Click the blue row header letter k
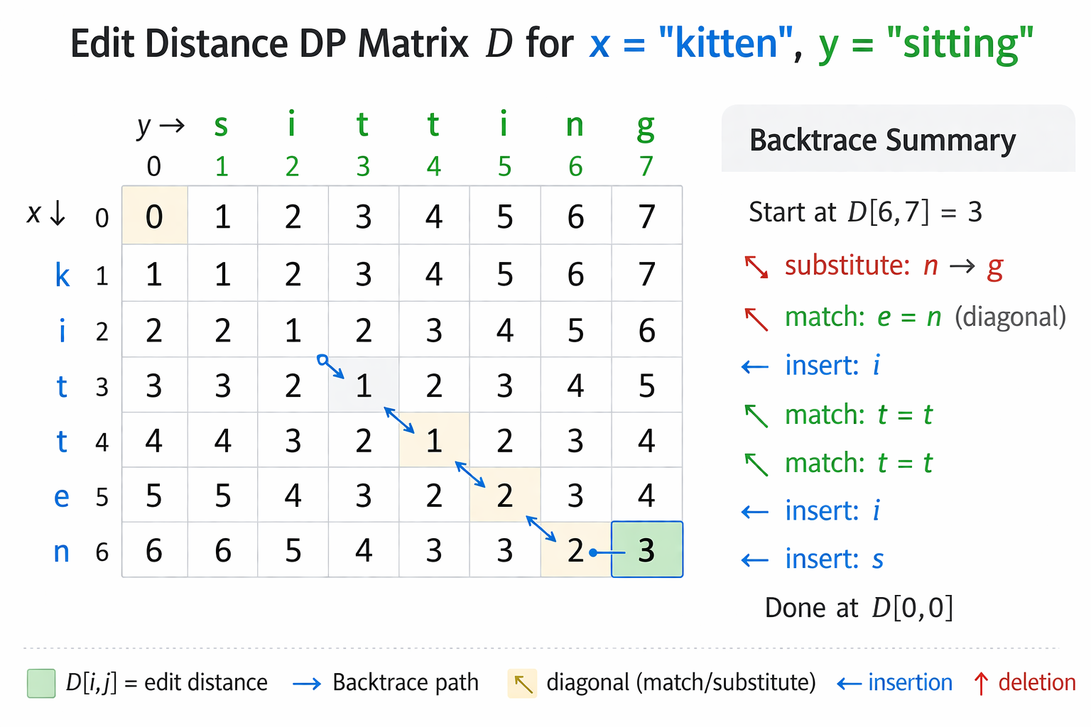Viewport: 1091px width, 727px height. pos(63,275)
